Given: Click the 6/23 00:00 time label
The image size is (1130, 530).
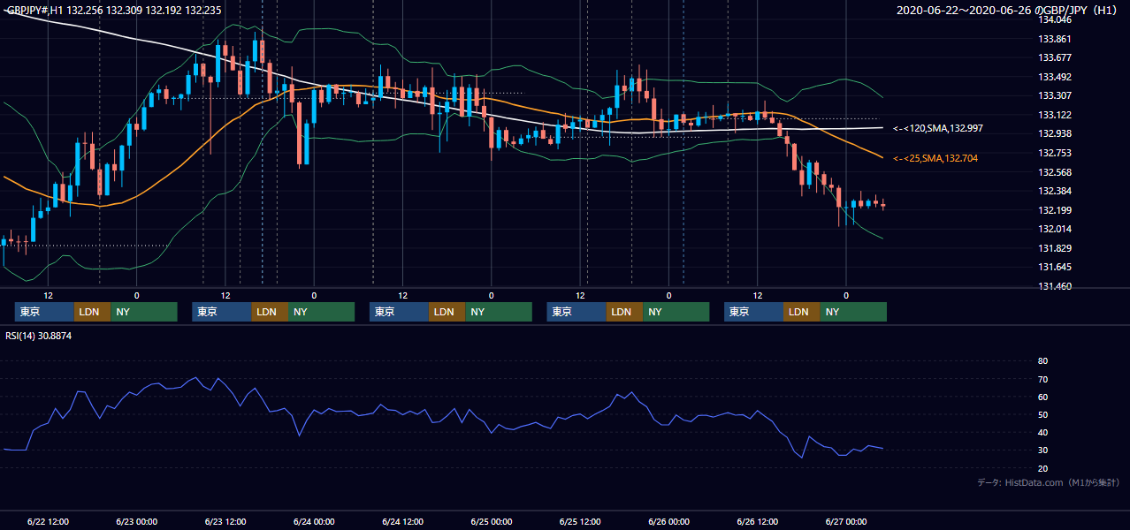Looking at the screenshot, I should [137, 521].
